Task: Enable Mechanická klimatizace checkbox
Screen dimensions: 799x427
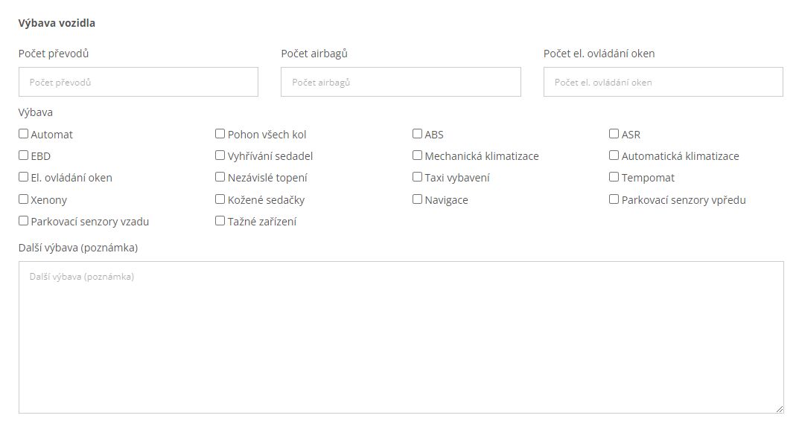Action: tap(417, 155)
